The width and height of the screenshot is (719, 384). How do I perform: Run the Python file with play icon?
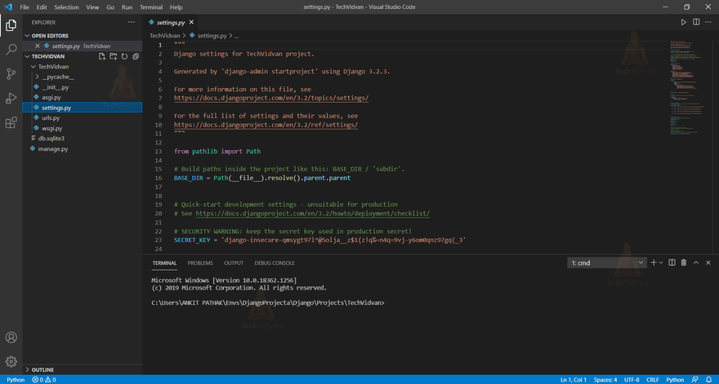point(684,23)
